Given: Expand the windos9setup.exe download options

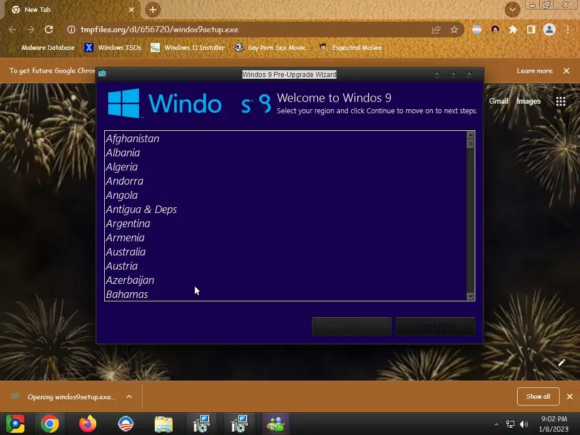Looking at the screenshot, I should tap(129, 396).
